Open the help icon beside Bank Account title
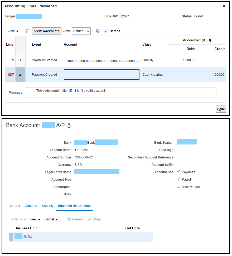The height and width of the screenshot is (256, 232). click(x=69, y=125)
